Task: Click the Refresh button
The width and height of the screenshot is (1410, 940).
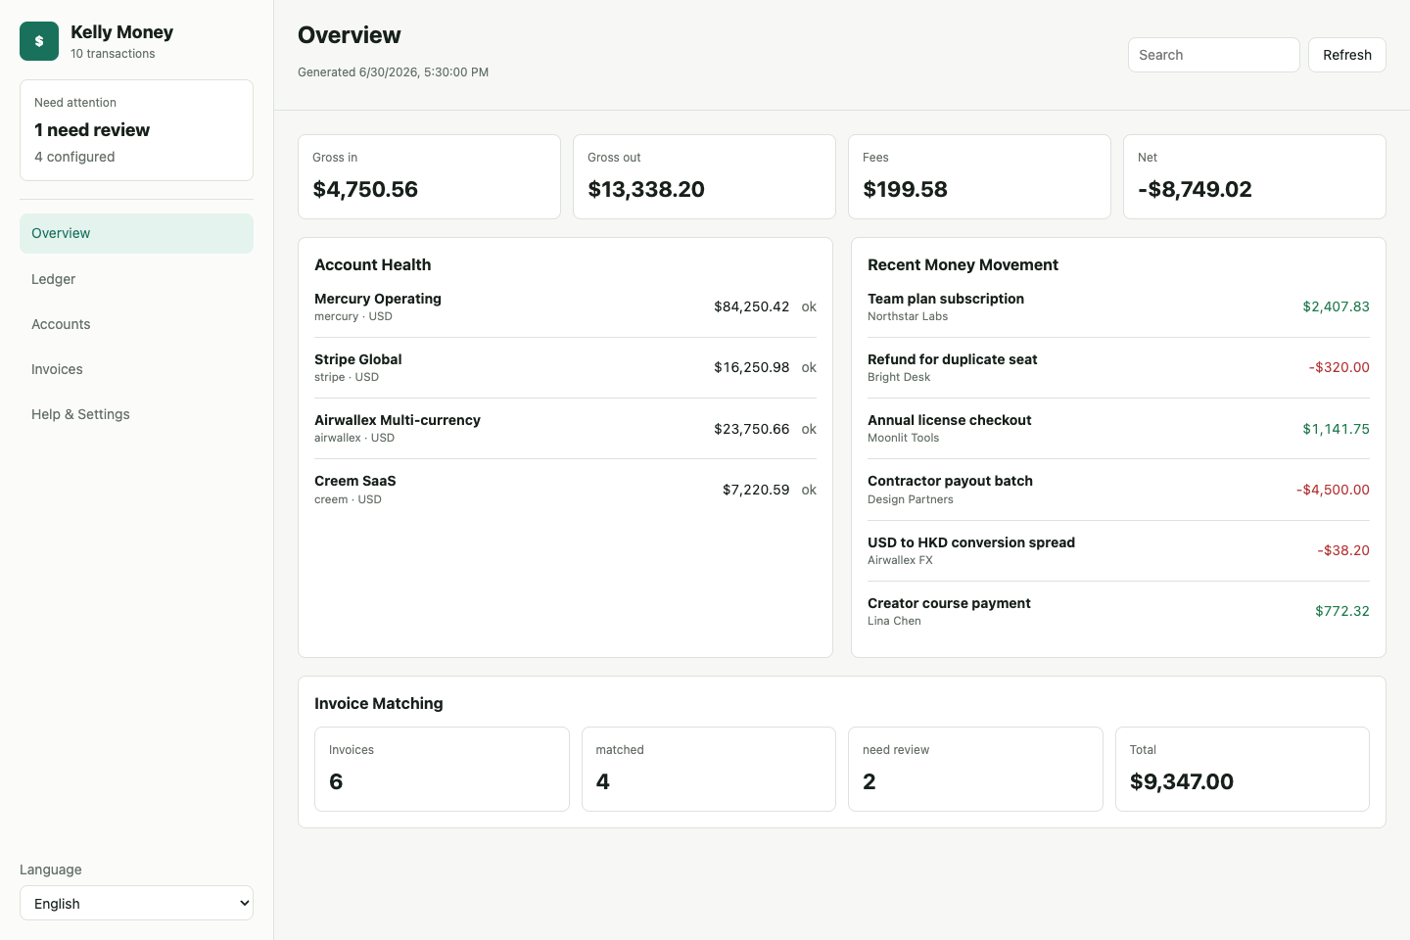Action: (x=1346, y=55)
